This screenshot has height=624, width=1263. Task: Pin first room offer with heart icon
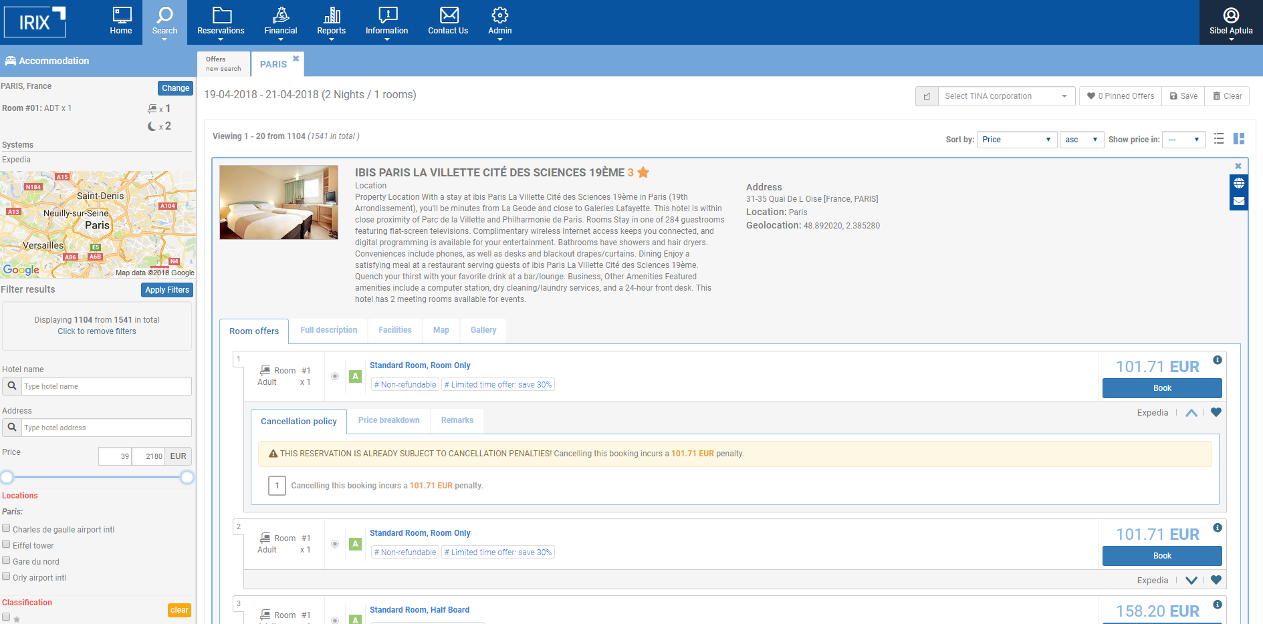pos(1216,413)
